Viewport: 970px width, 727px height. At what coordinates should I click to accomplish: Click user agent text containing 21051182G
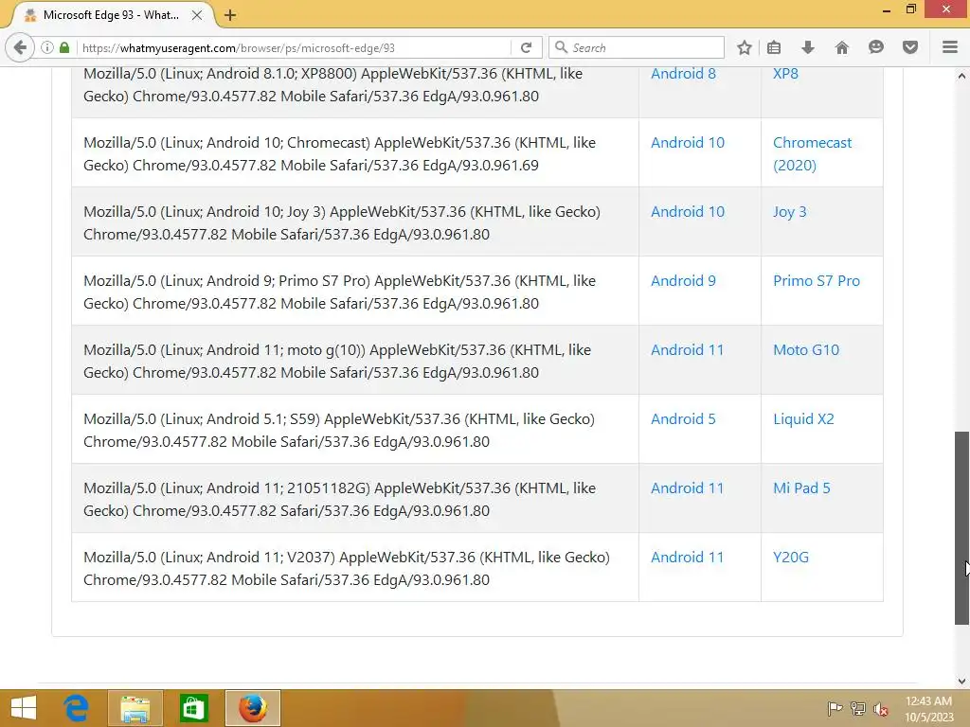(x=340, y=500)
